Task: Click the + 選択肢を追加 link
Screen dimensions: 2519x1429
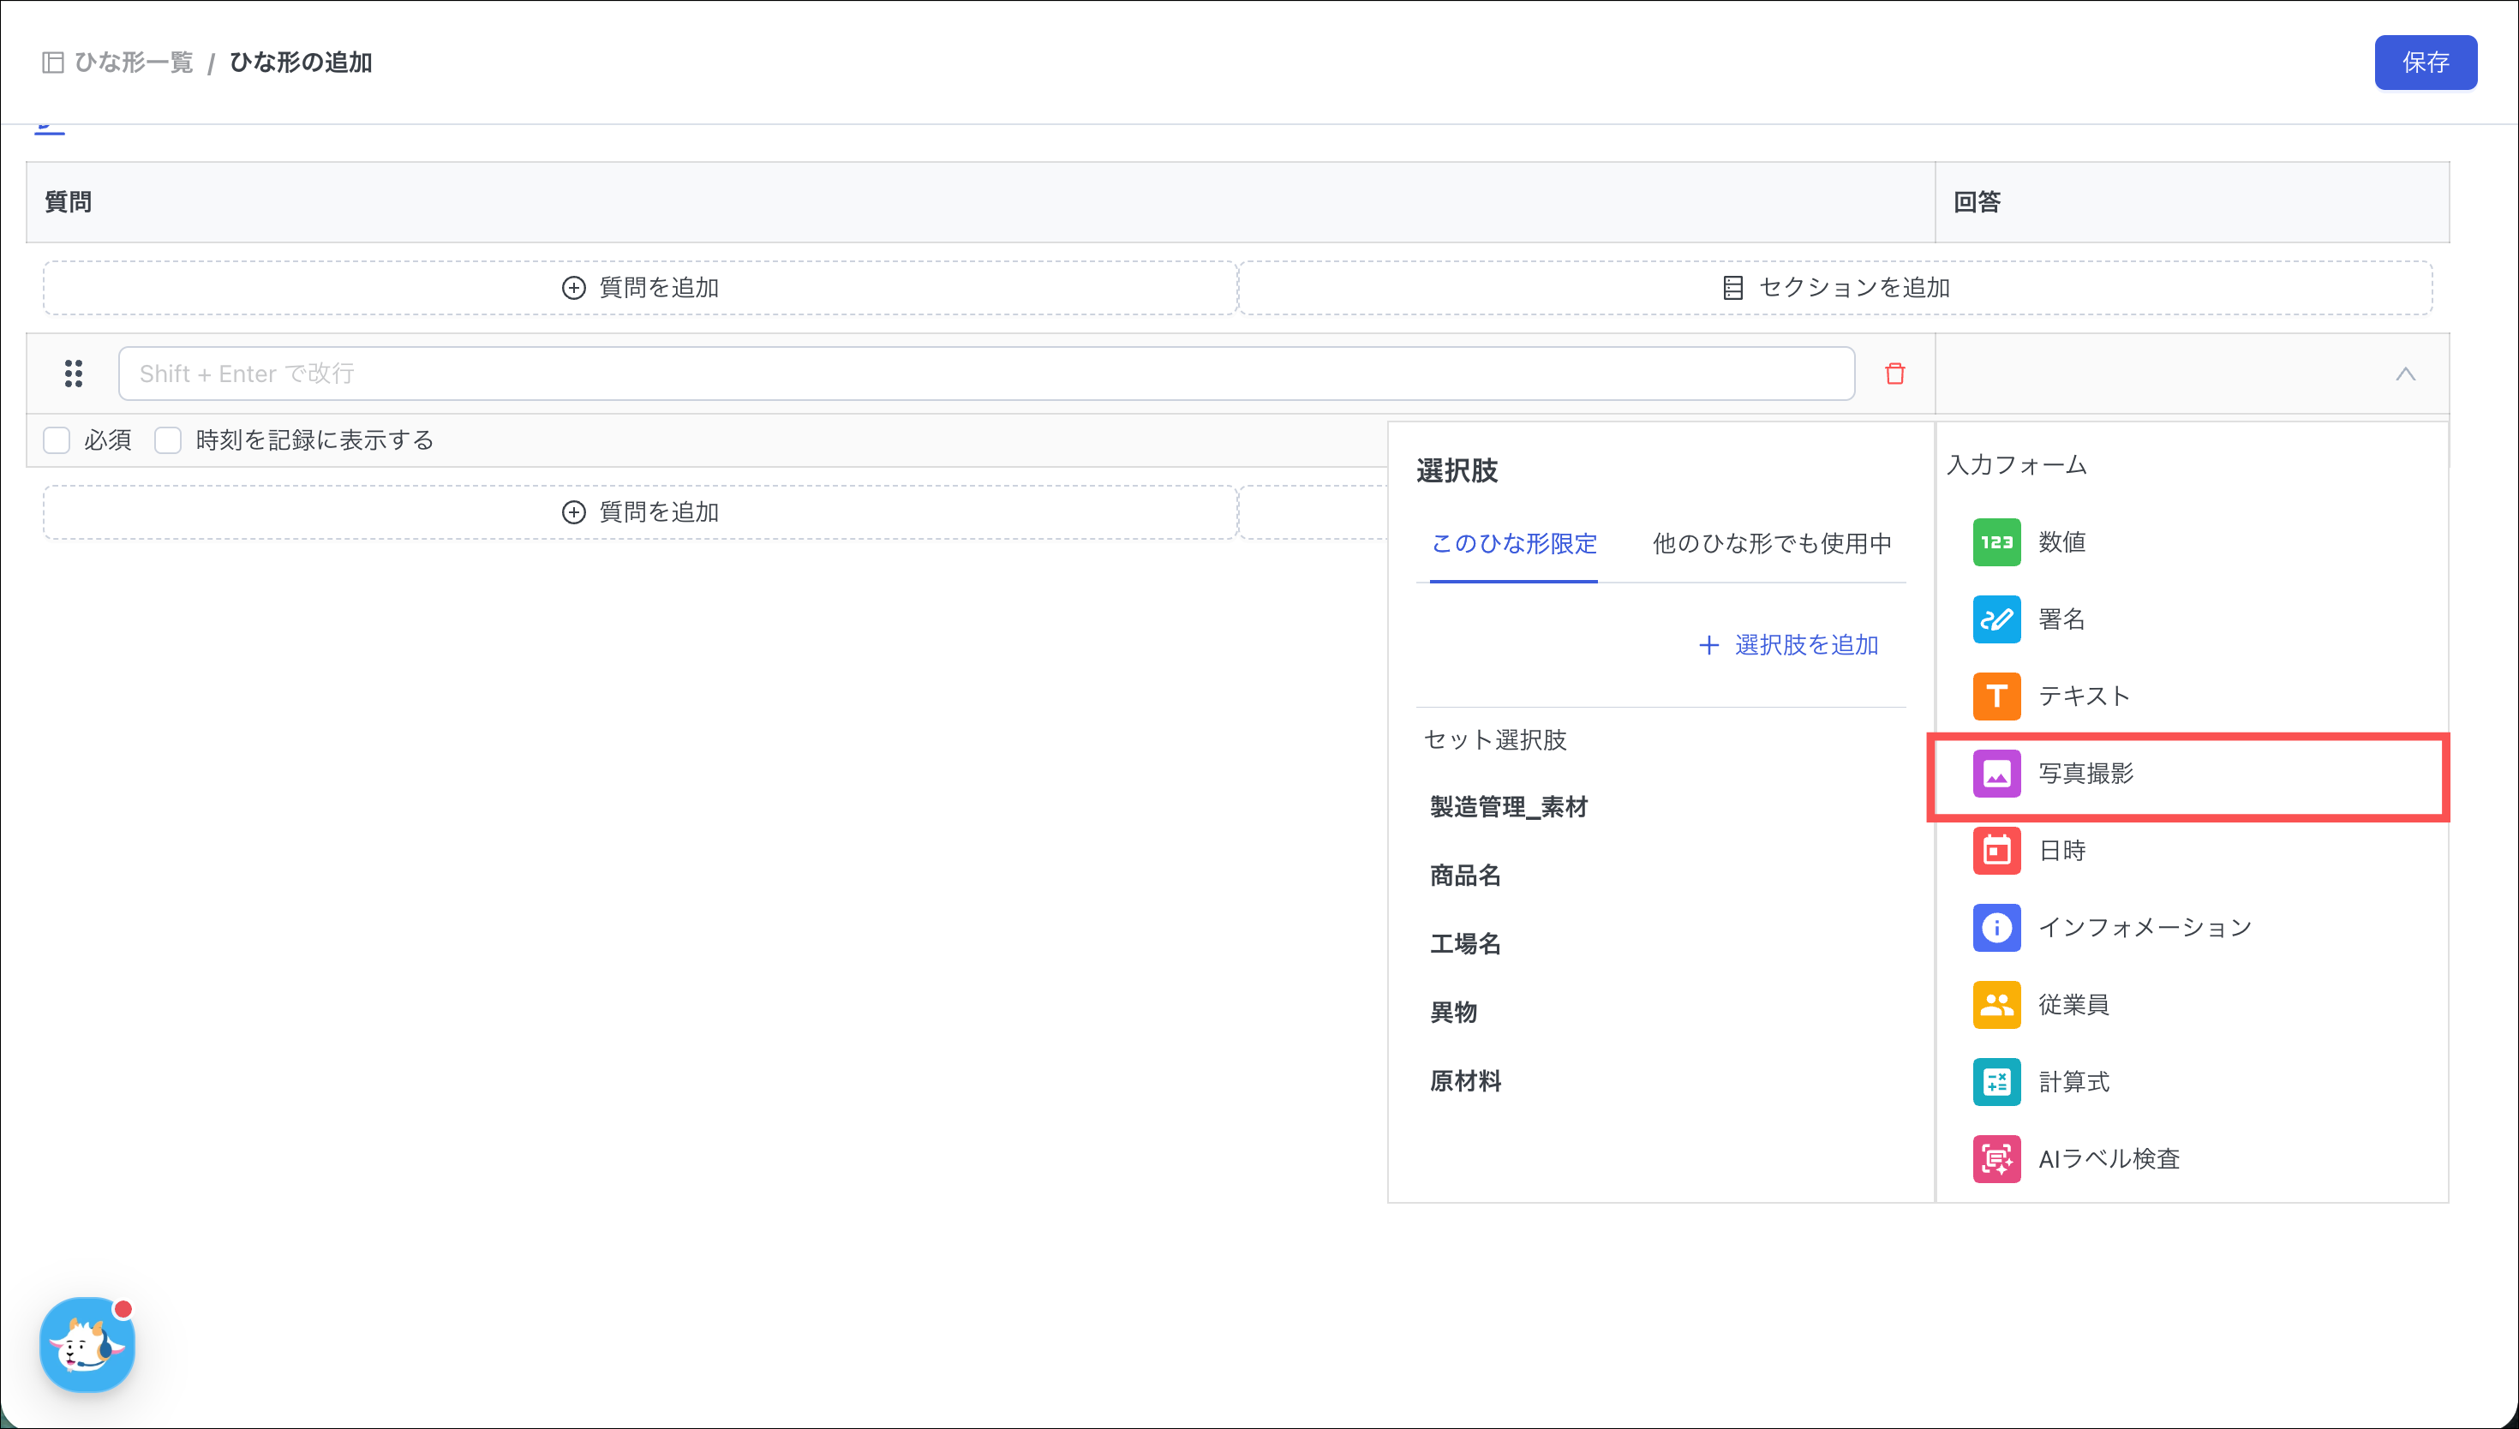Action: pyautogui.click(x=1788, y=645)
